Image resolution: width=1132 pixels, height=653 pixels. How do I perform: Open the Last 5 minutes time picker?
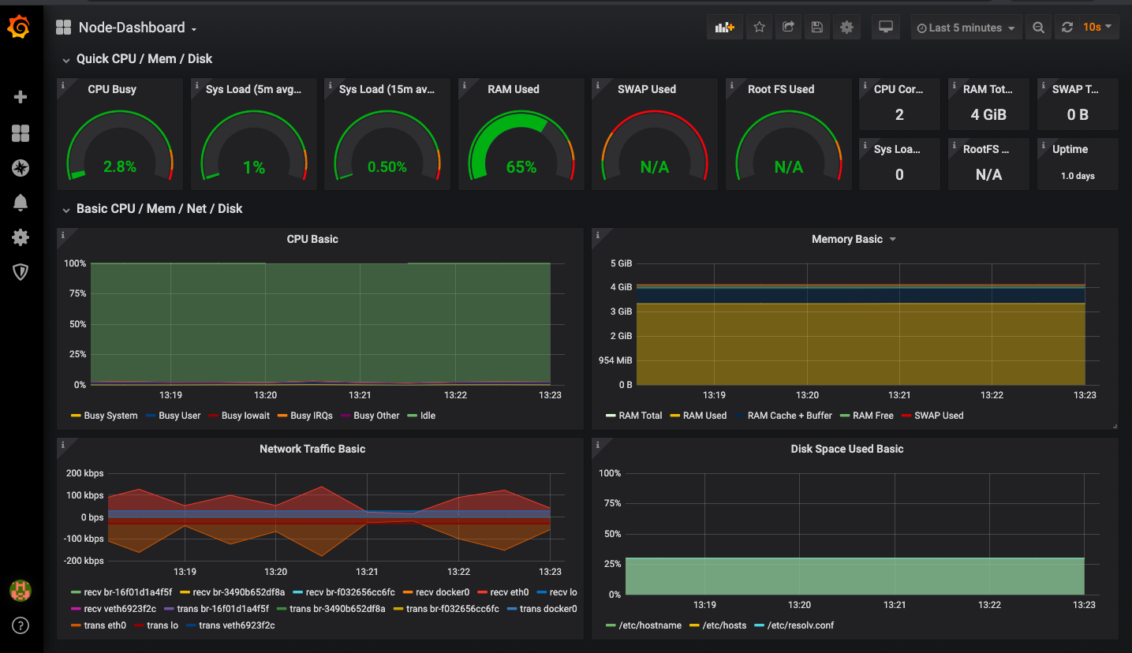[966, 28]
